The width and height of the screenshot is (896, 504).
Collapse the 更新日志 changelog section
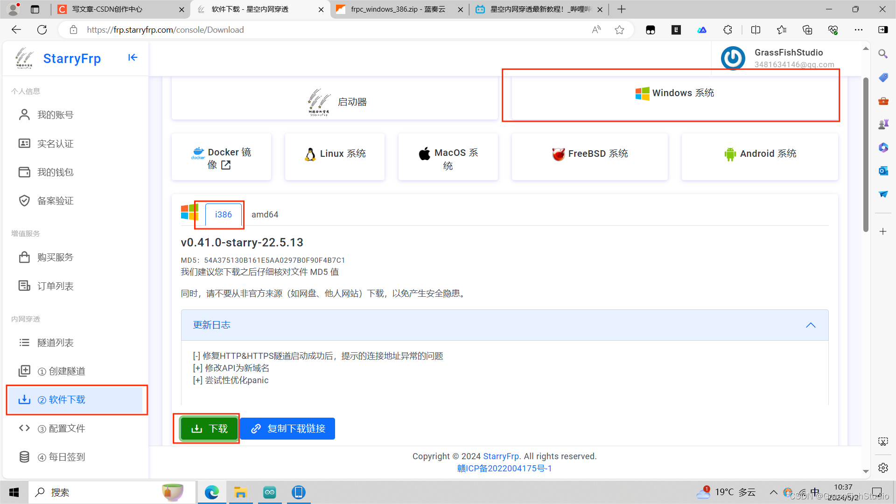(811, 325)
